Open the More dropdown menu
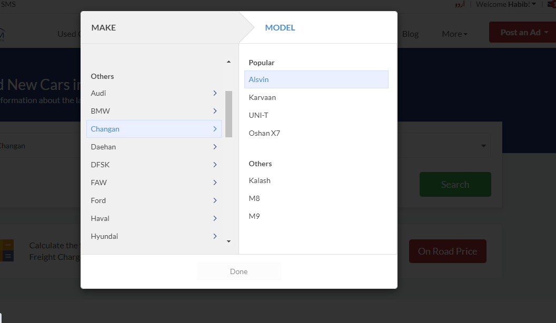Screen dimensions: 556x323 [x=454, y=34]
